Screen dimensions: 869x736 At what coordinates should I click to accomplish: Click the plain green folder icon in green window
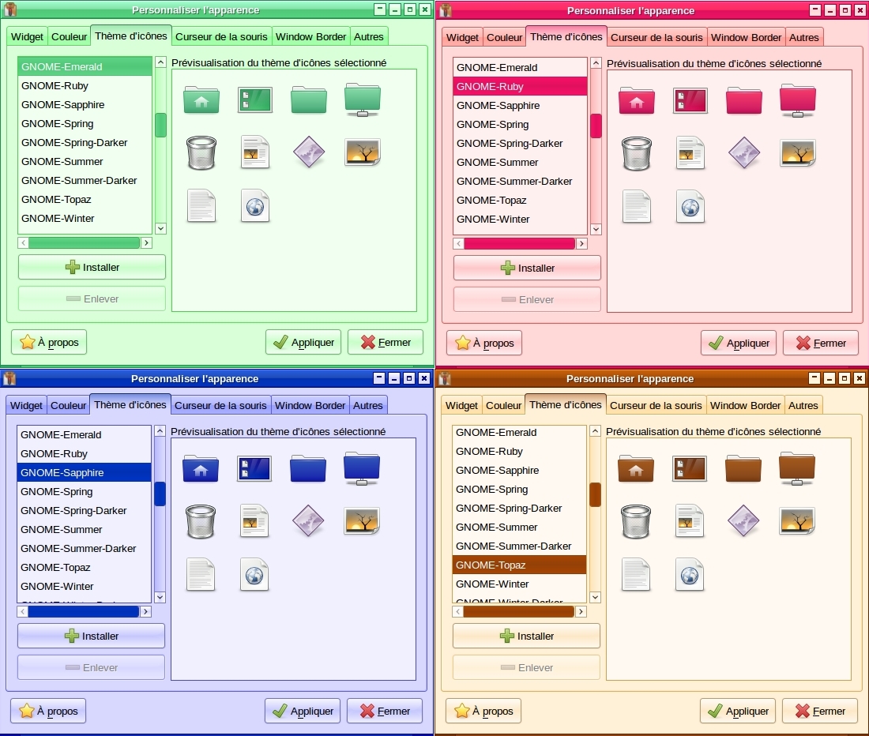click(x=309, y=100)
